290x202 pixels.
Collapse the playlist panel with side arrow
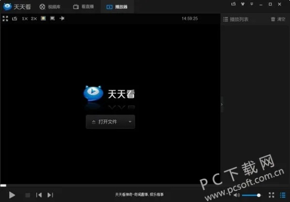[x=222, y=105]
